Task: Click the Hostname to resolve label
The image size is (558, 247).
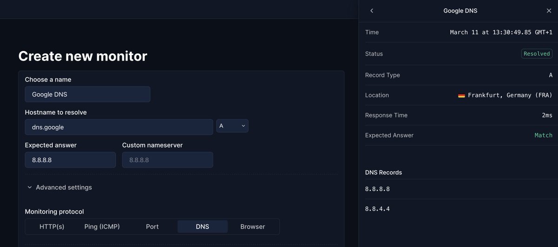Action: click(56, 112)
